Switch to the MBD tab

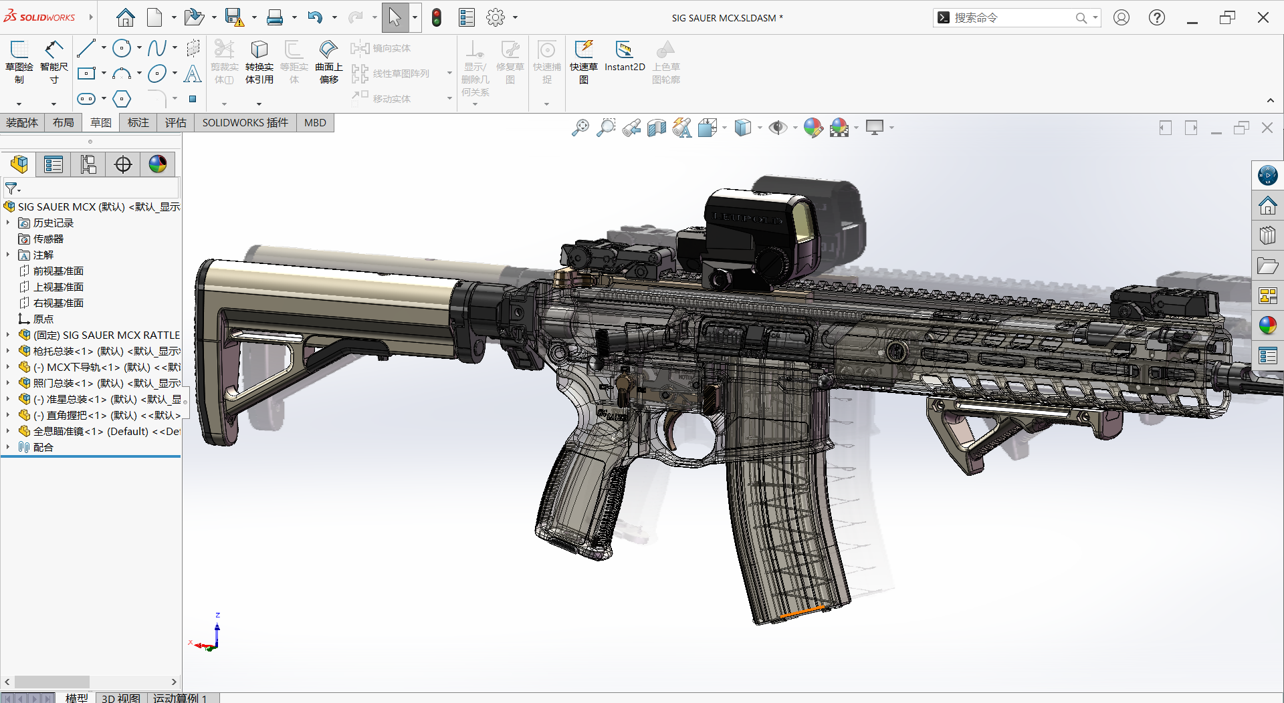[x=315, y=123]
